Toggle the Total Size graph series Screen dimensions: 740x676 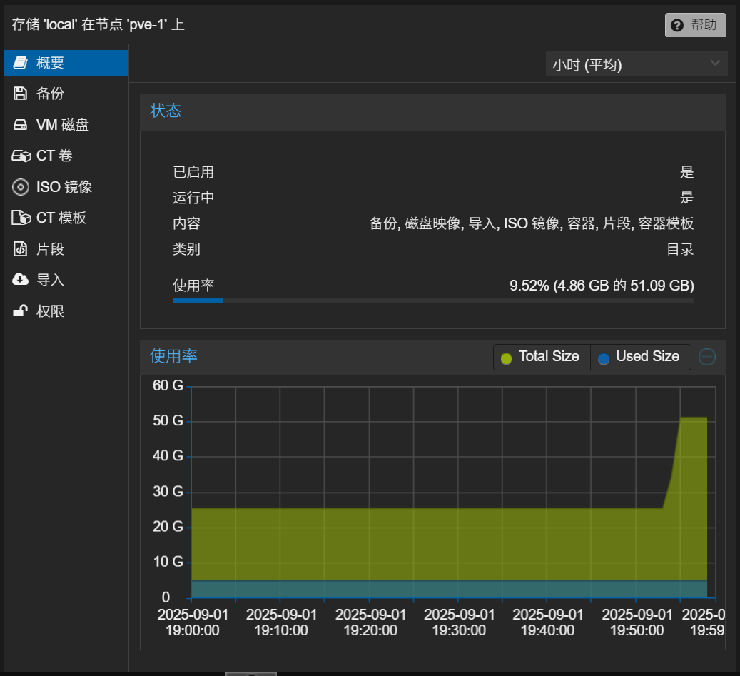[541, 356]
